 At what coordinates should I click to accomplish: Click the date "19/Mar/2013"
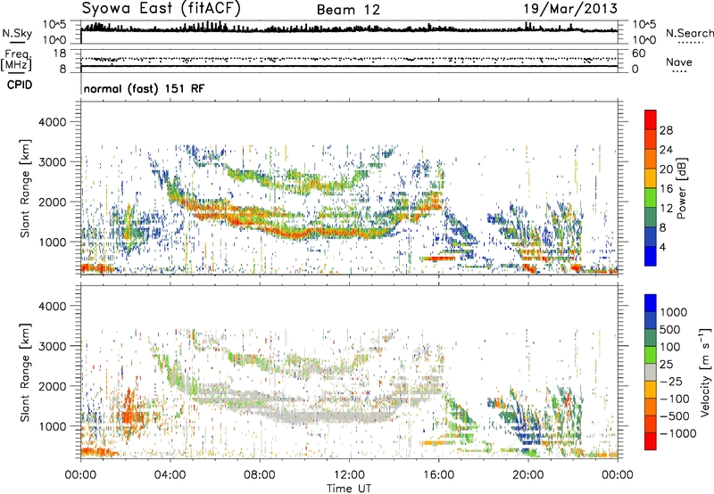pos(570,9)
